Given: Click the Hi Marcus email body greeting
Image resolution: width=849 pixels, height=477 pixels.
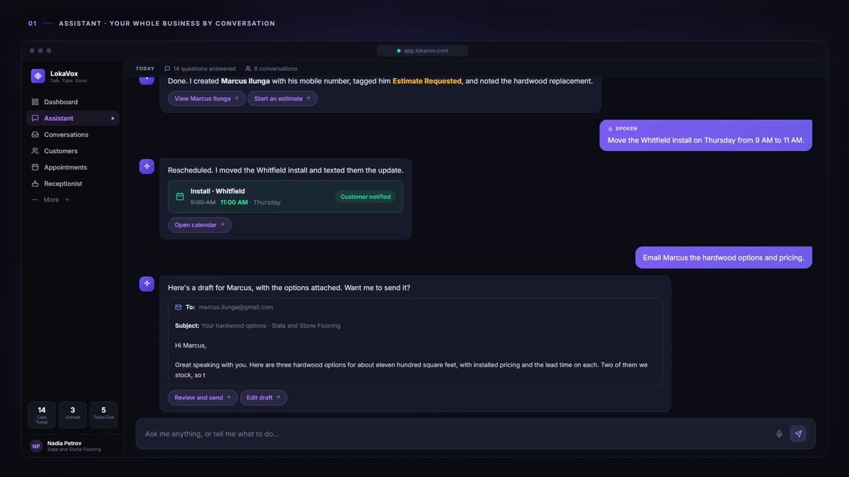Looking at the screenshot, I should click(191, 346).
